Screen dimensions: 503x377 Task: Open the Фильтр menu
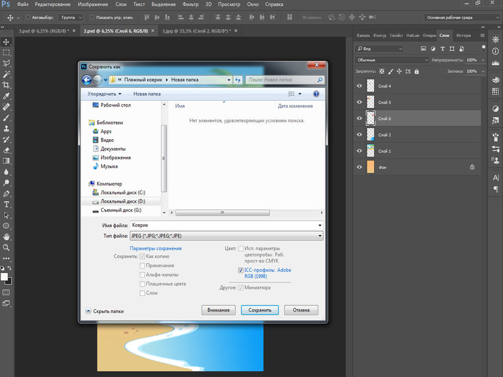coord(191,5)
